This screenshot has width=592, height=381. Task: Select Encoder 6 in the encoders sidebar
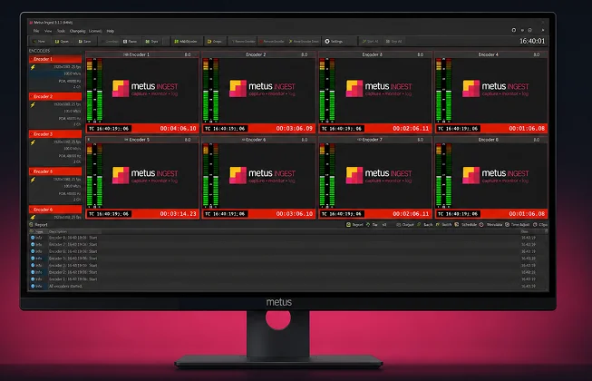click(55, 210)
